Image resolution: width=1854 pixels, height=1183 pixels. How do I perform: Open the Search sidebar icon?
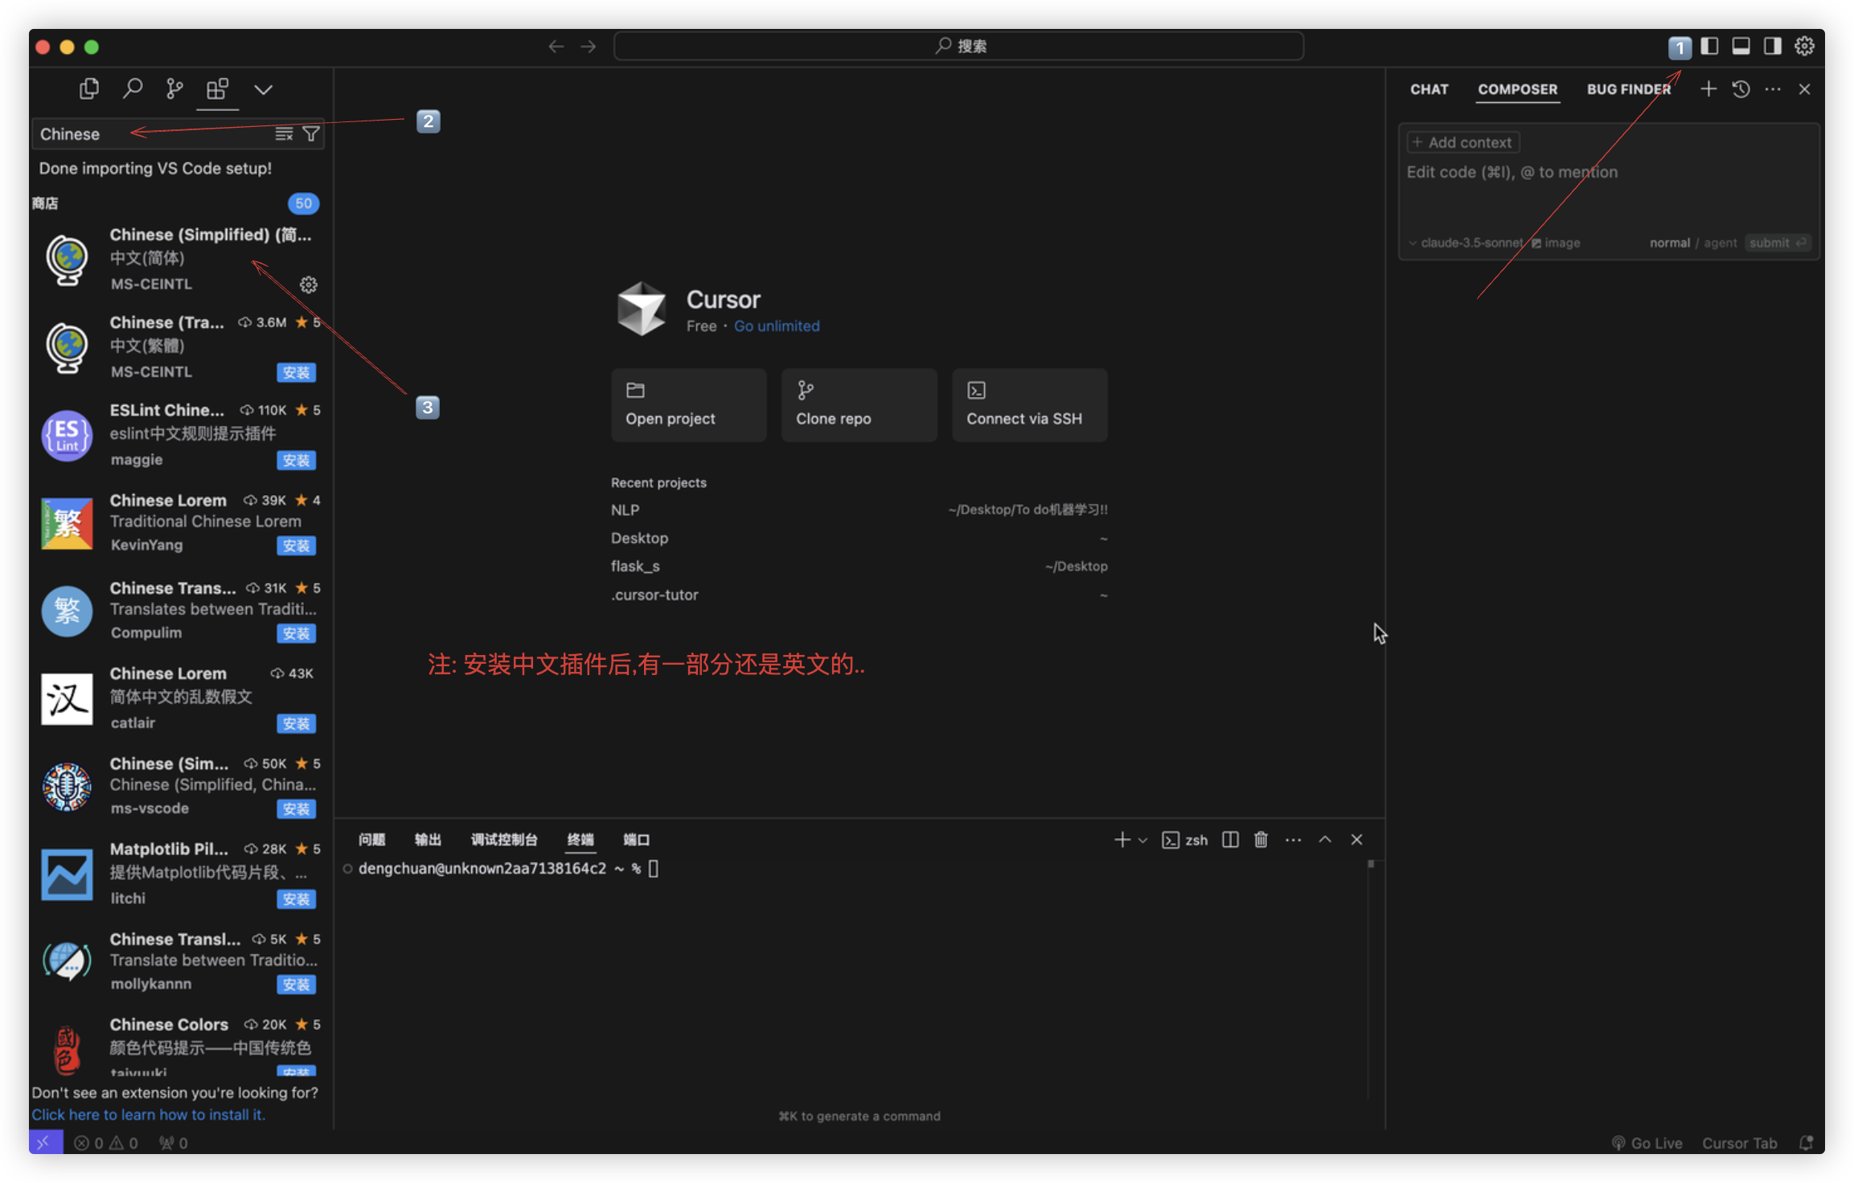click(x=133, y=88)
